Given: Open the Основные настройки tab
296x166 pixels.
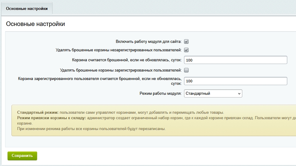Looking at the screenshot, I should 27,8.
